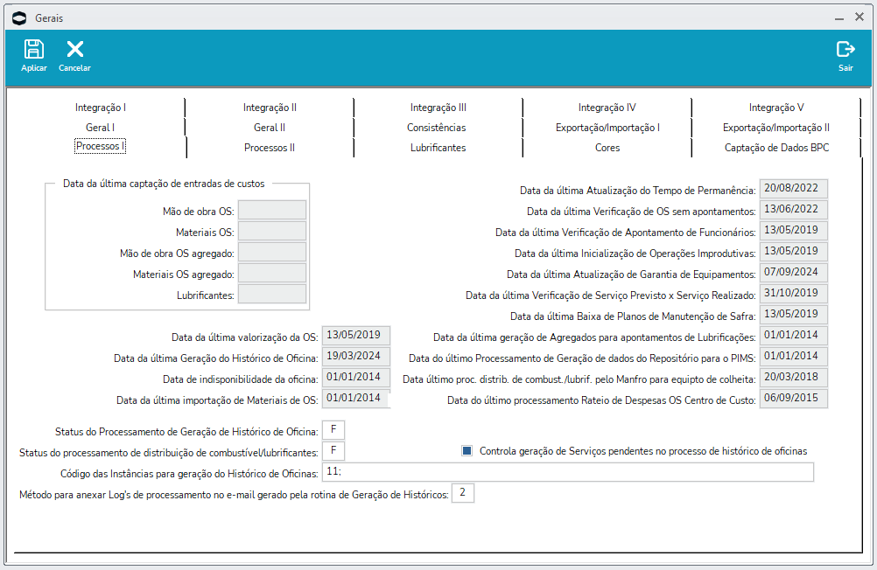Open the Consistências tab
Image resolution: width=877 pixels, height=570 pixels.
[x=436, y=128]
